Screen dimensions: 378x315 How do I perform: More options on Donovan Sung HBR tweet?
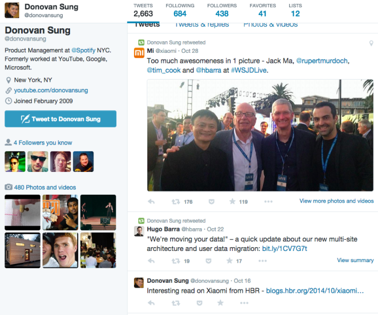(x=244, y=303)
